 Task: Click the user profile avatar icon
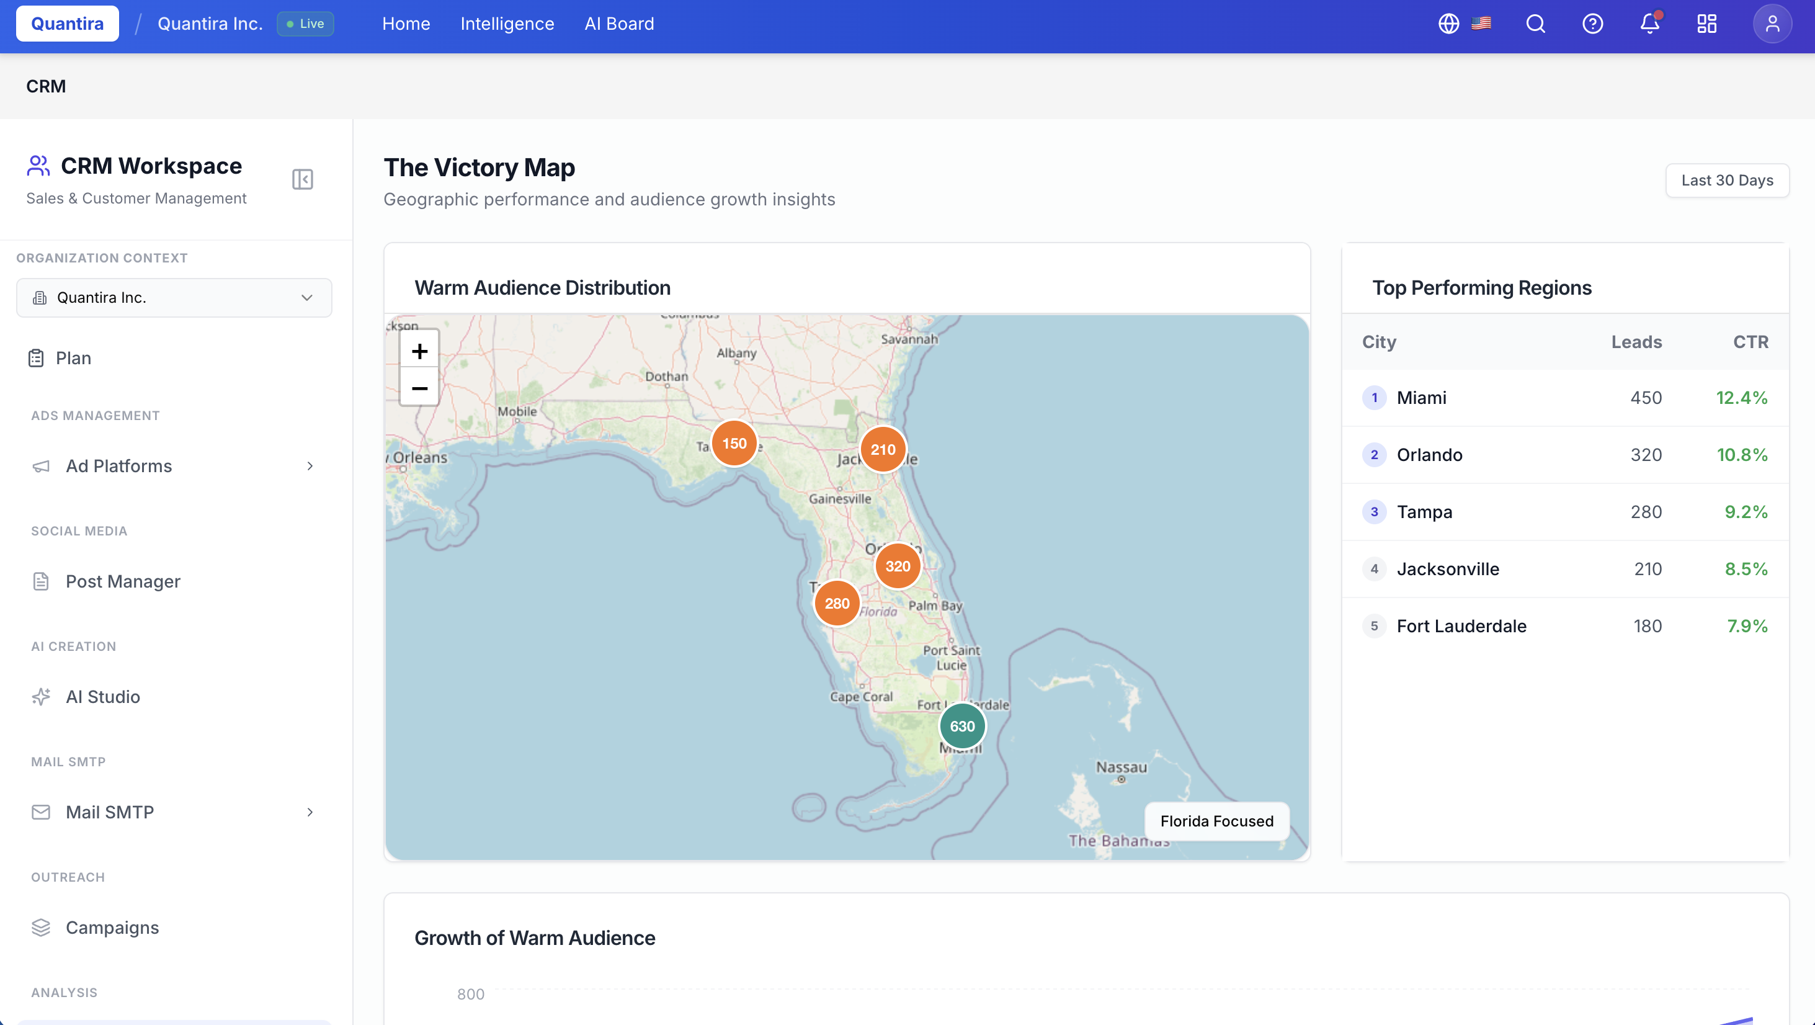click(x=1773, y=23)
